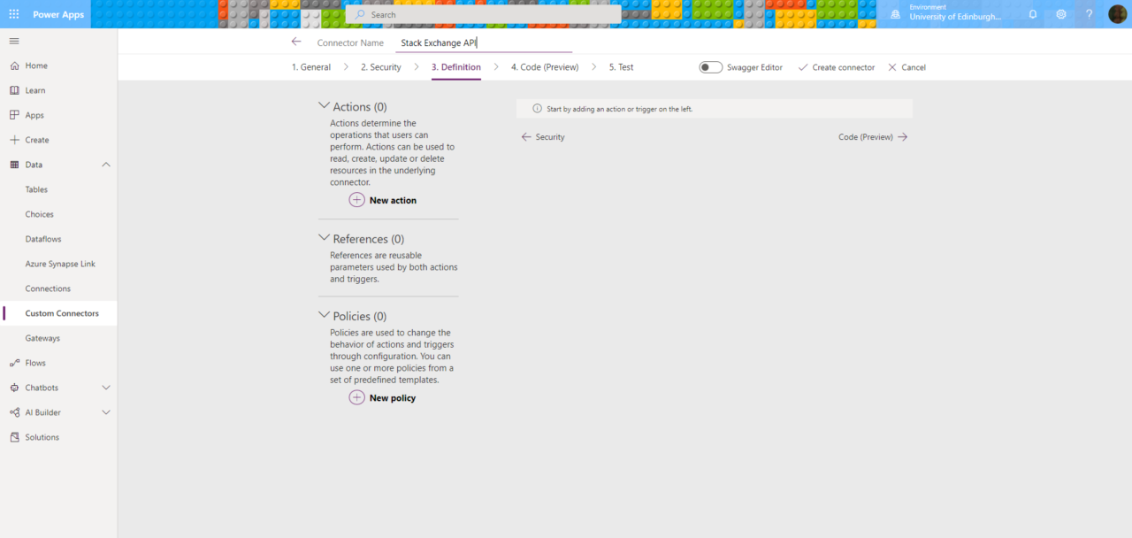Collapse the References (0) section

point(324,238)
